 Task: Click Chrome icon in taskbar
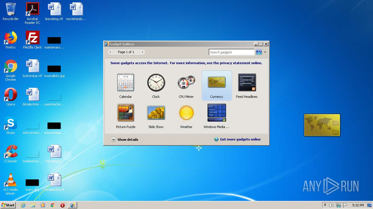[x=53, y=205]
